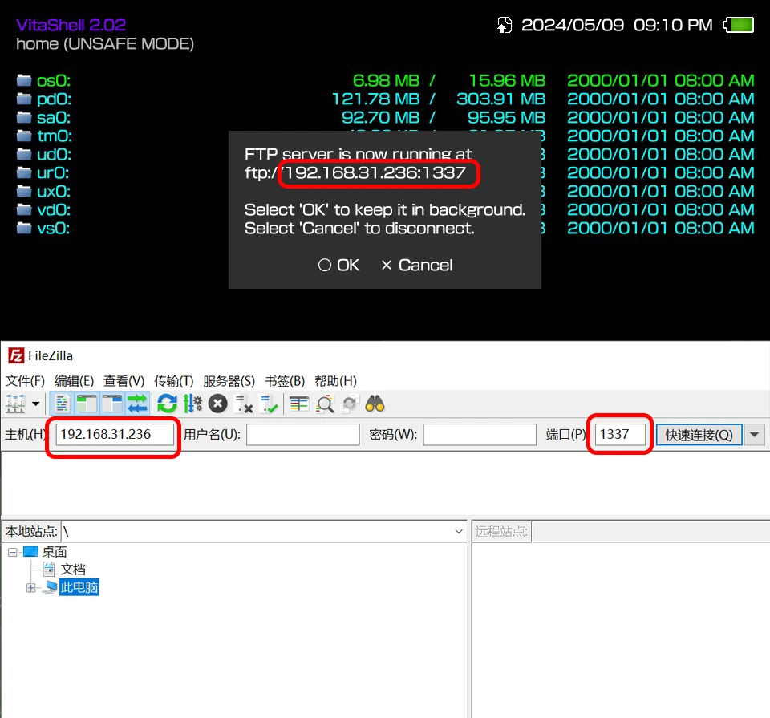Toggle the message log display icon
This screenshot has height=718, width=770.
[x=62, y=404]
